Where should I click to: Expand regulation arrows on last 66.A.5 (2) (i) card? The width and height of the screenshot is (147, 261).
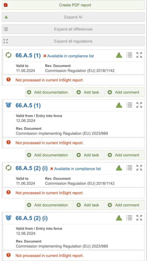(x=139, y=218)
